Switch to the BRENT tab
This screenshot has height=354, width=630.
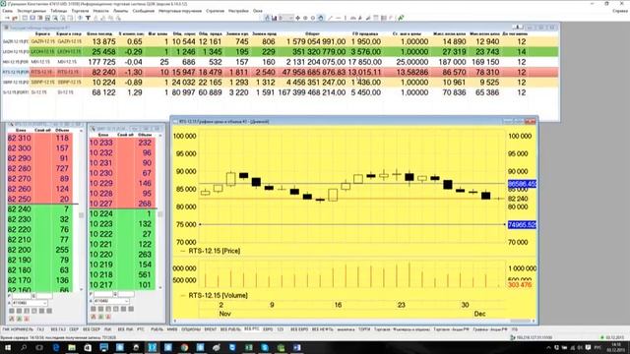pos(210,329)
